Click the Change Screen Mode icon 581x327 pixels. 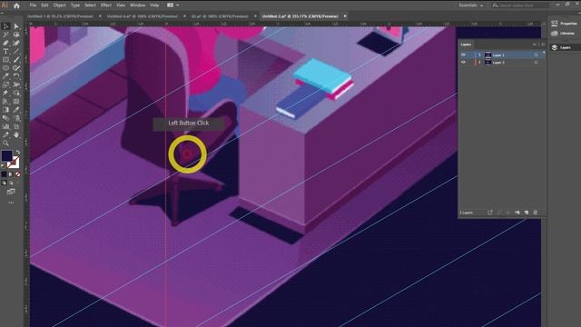pos(11,192)
